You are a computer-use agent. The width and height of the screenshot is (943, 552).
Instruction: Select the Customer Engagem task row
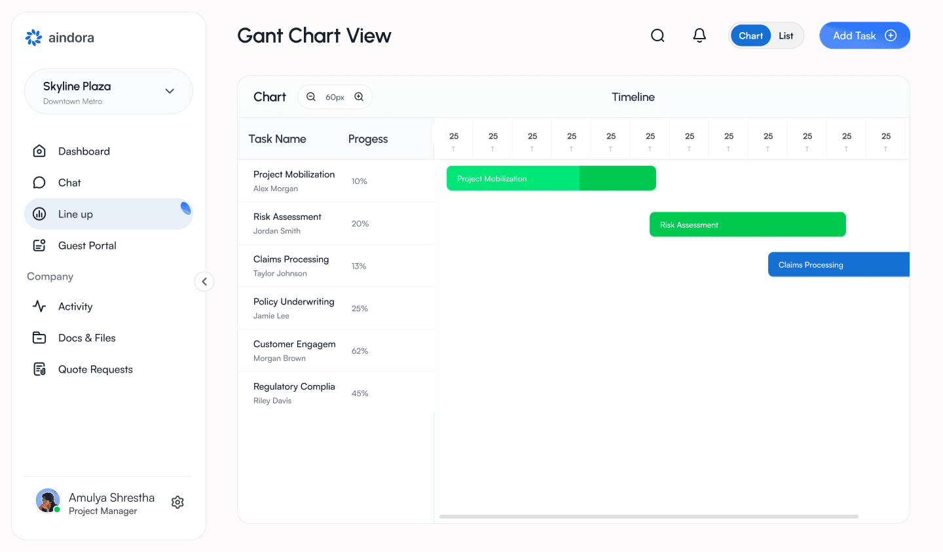pyautogui.click(x=336, y=351)
